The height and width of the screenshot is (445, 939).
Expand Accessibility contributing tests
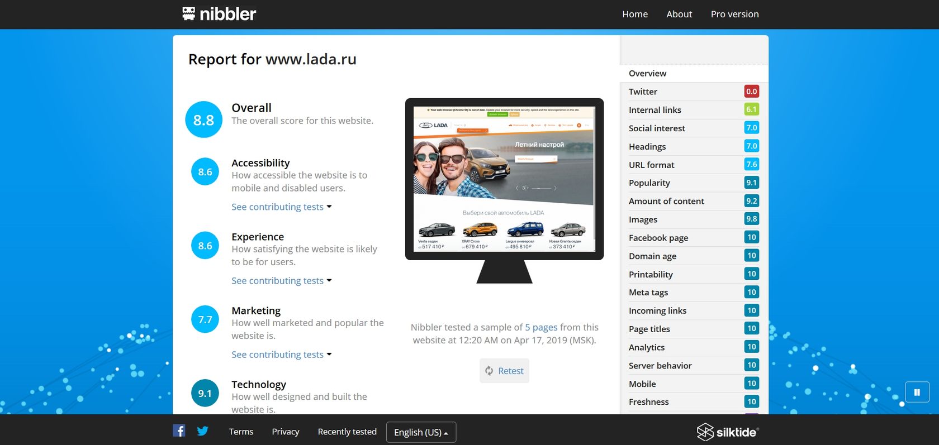click(282, 207)
